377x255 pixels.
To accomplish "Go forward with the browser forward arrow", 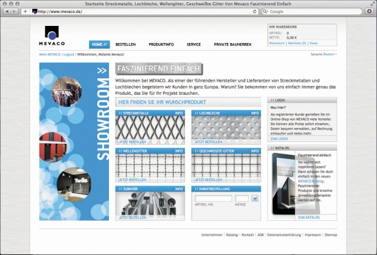I will pyautogui.click(x=14, y=11).
